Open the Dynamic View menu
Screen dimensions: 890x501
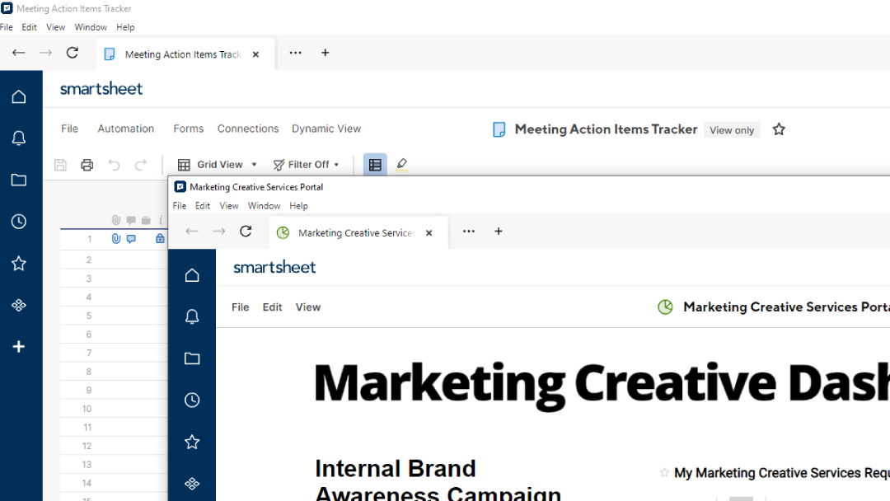tap(326, 129)
